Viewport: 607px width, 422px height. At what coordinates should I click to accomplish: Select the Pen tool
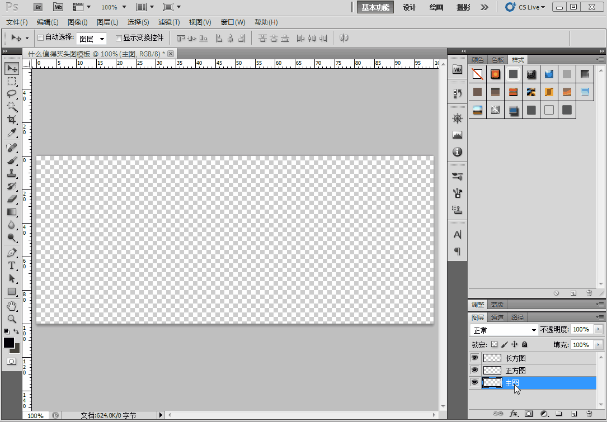coord(12,253)
